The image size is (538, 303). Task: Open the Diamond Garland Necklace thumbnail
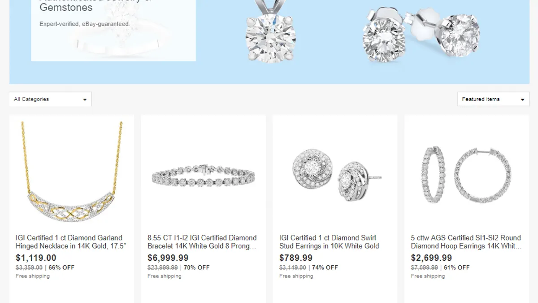click(71, 173)
